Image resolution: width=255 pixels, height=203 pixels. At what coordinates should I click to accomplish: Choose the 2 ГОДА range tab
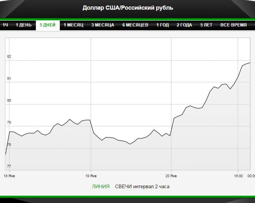[x=184, y=25]
